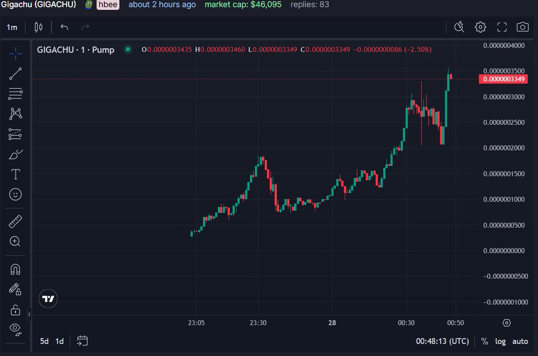
Task: Enter fullscreen chart mode
Action: [x=502, y=27]
